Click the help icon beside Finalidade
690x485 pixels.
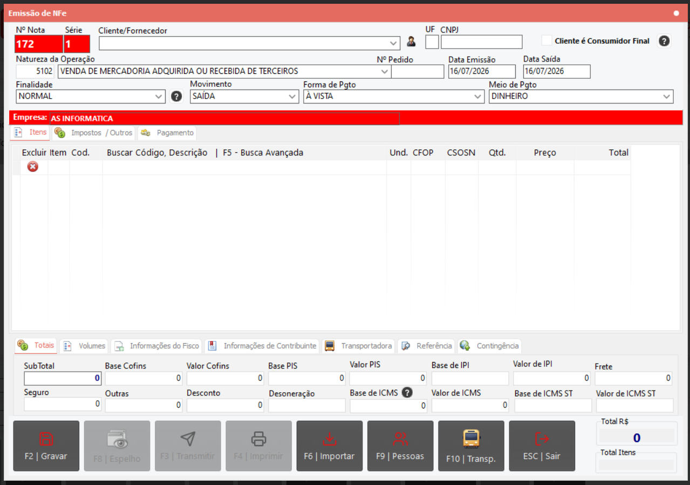tap(176, 97)
